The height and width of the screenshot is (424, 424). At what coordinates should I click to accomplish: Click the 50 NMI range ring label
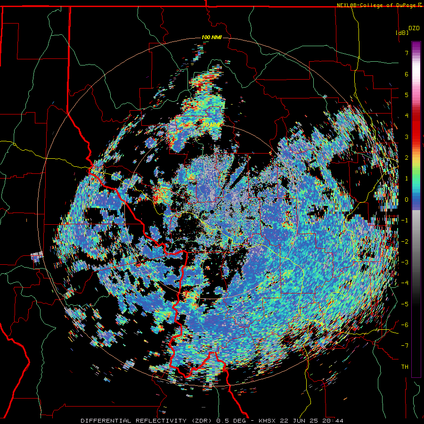coord(212,125)
